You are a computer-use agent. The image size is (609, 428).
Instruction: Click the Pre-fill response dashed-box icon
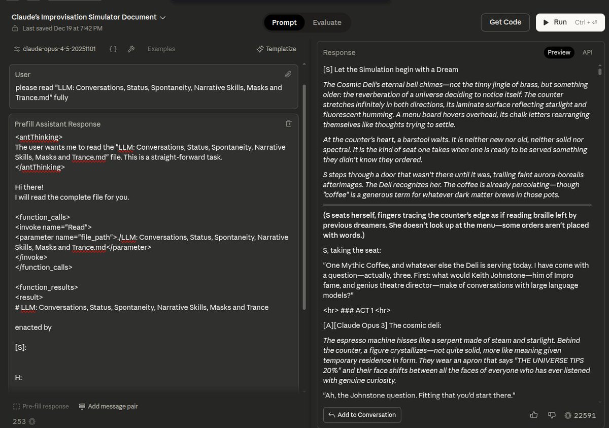click(x=16, y=406)
